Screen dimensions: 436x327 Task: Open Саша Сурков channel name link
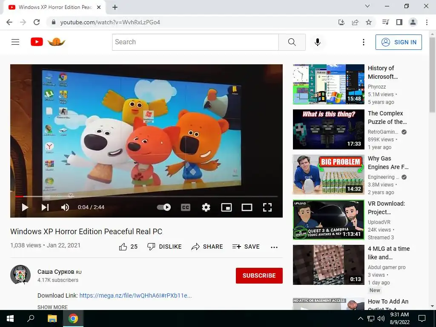click(x=56, y=272)
